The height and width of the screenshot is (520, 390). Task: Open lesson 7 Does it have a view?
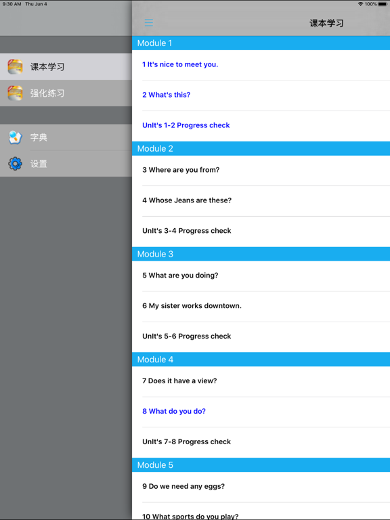pos(261,381)
